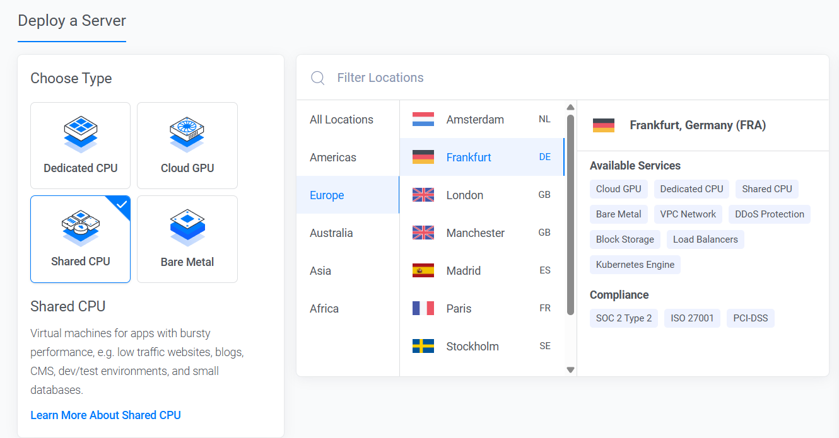839x438 pixels.
Task: Click the FR country code
Action: (545, 308)
